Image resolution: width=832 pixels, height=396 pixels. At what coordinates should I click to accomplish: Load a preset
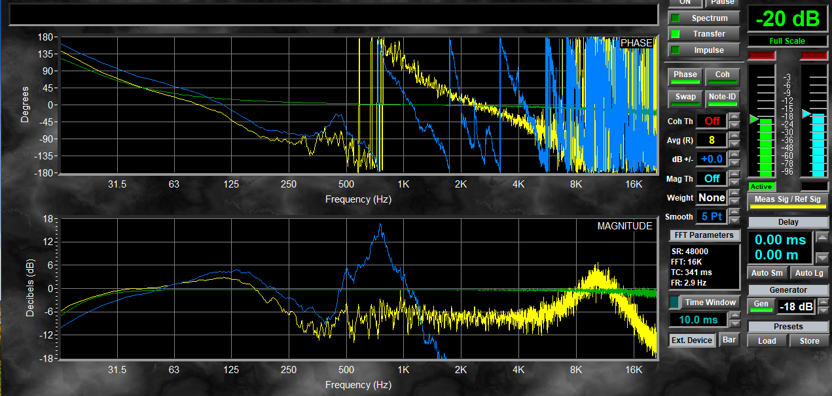(x=767, y=340)
